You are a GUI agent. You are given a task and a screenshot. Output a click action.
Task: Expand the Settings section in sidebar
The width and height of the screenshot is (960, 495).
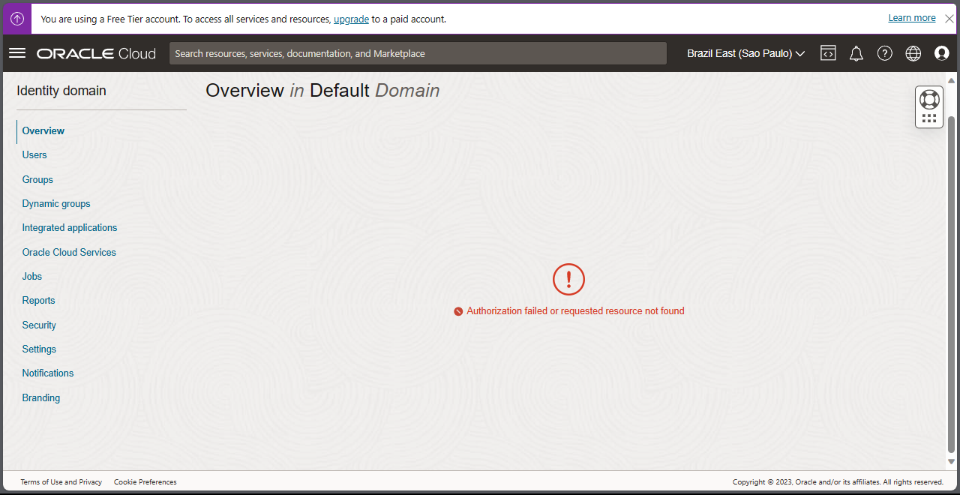coord(39,349)
